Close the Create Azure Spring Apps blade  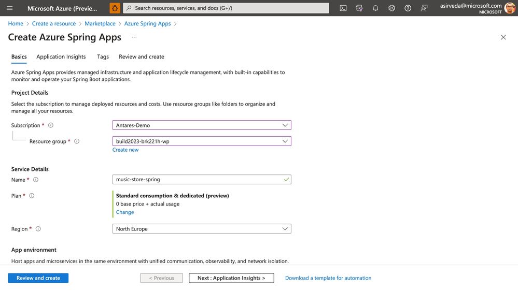tap(503, 37)
